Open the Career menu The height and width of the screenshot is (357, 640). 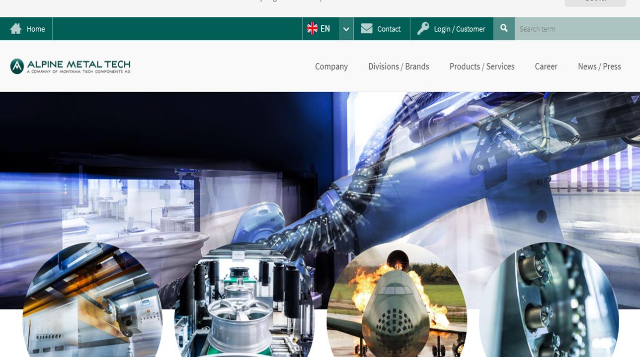coord(546,66)
